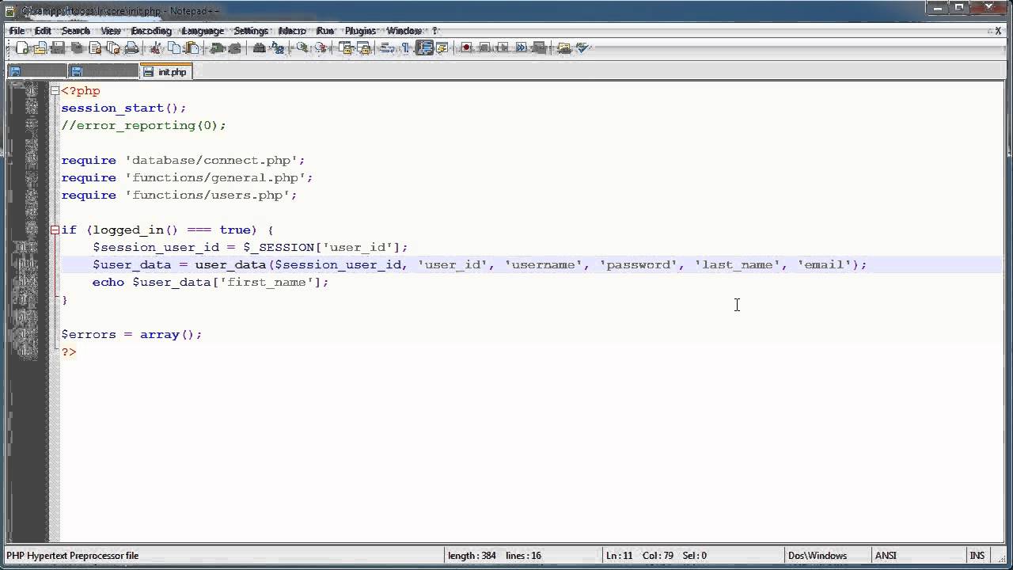Click the Open file toolbar icon
Viewport: 1013px width, 570px height.
tap(41, 48)
